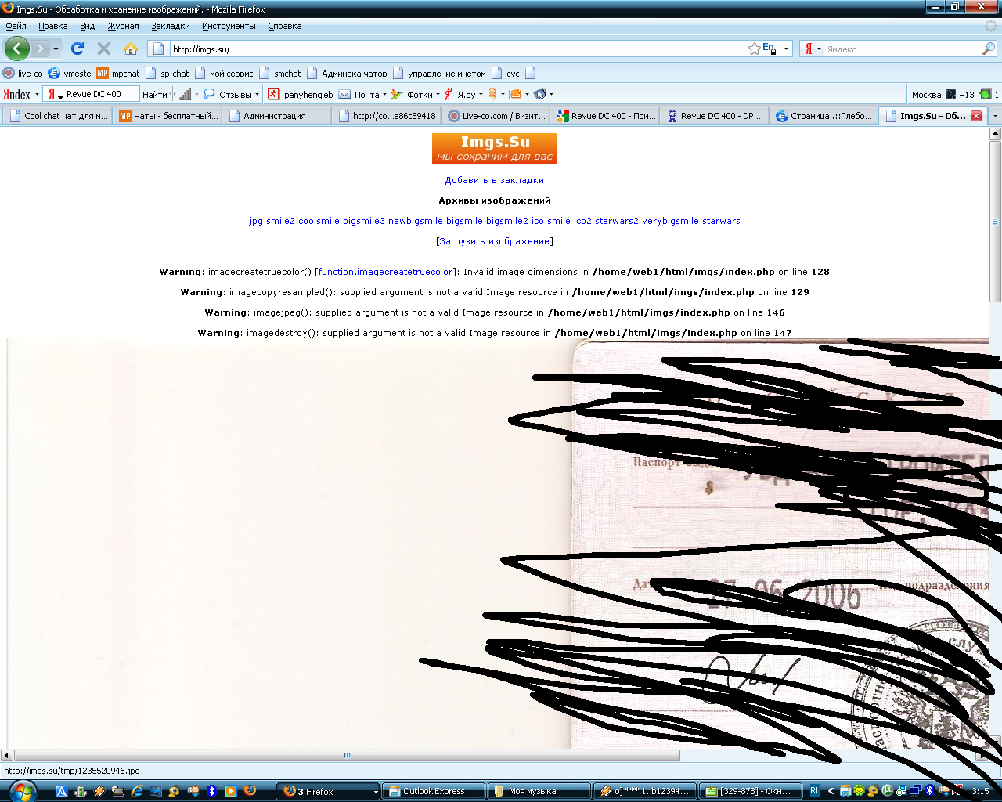Click the Stop loading X icon
This screenshot has height=802, width=1002.
tap(103, 49)
